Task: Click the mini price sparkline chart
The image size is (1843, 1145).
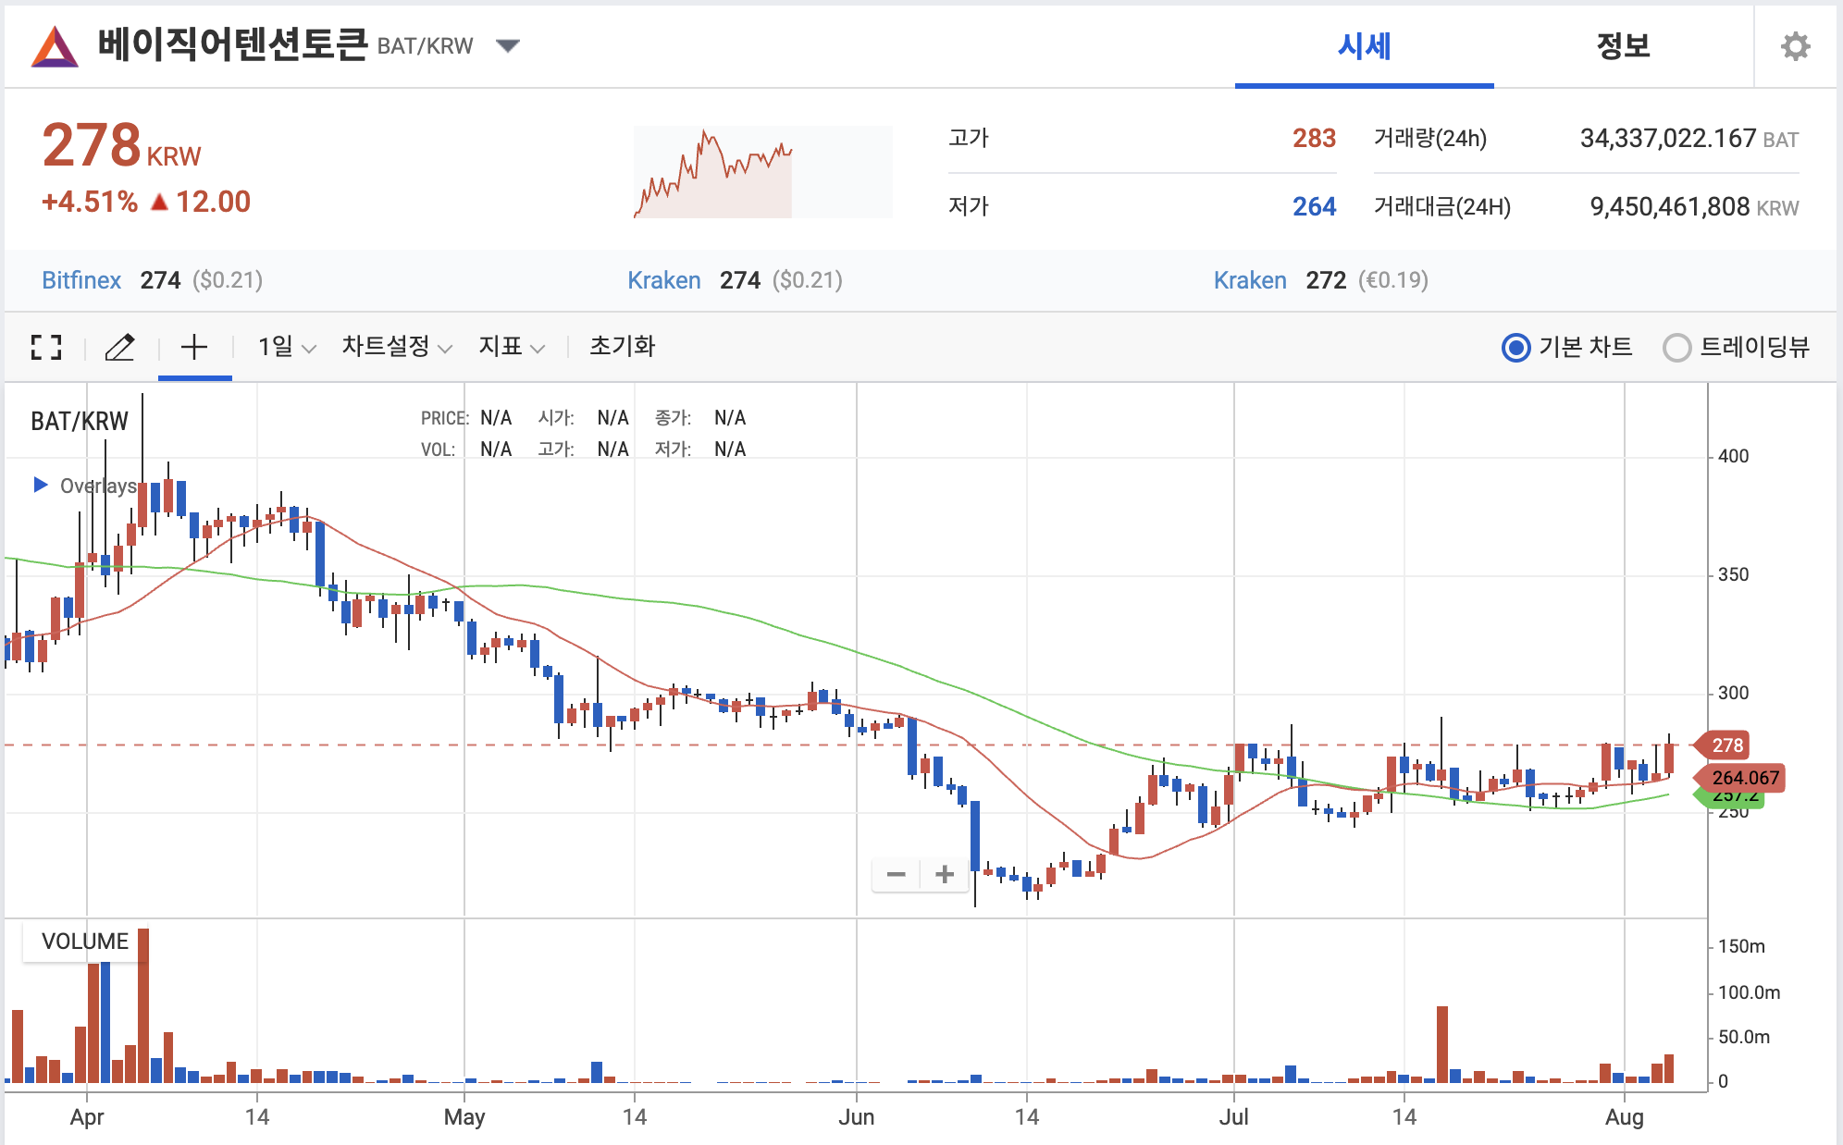Action: 762,173
